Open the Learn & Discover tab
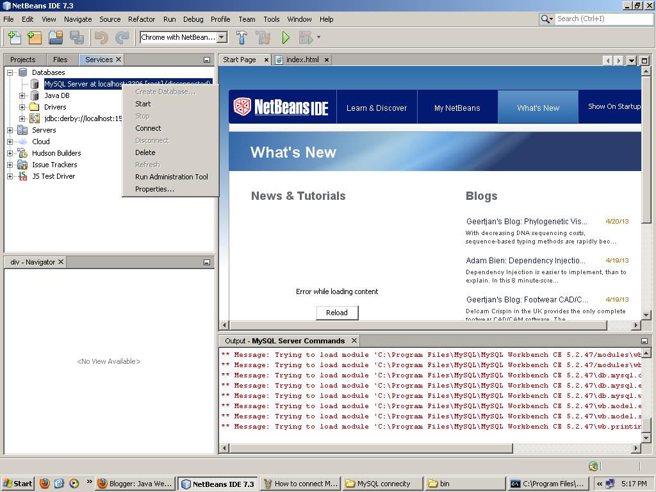The height and width of the screenshot is (492, 656). (377, 108)
